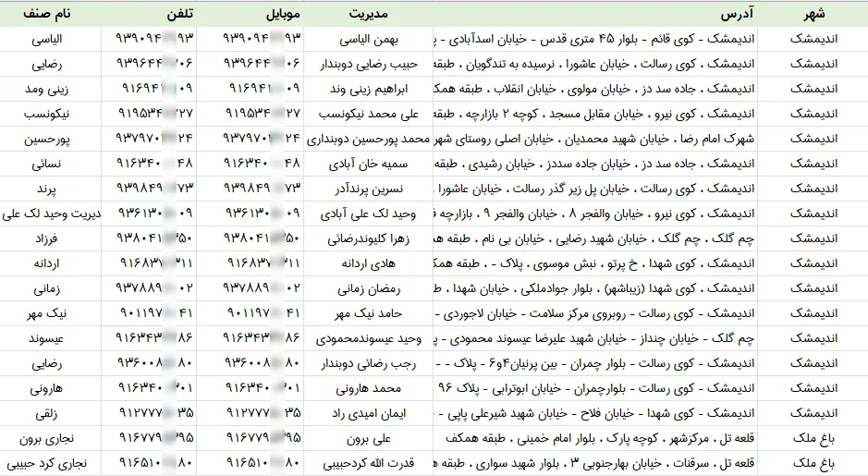Select guild name cell نیک مهر
The height and width of the screenshot is (476, 868).
50,313
